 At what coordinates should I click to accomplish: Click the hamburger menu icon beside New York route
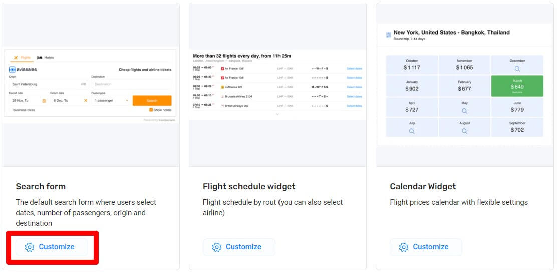coord(389,35)
